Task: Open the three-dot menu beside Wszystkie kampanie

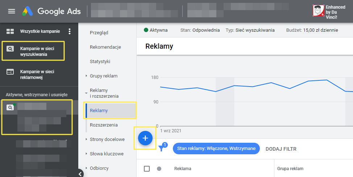Action: (x=70, y=31)
